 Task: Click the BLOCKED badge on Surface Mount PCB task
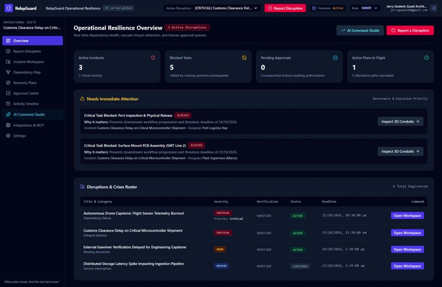coord(196,145)
